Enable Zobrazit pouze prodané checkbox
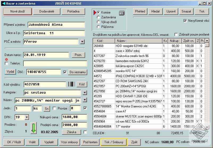The width and height of the screenshot is (213, 148). (176, 34)
